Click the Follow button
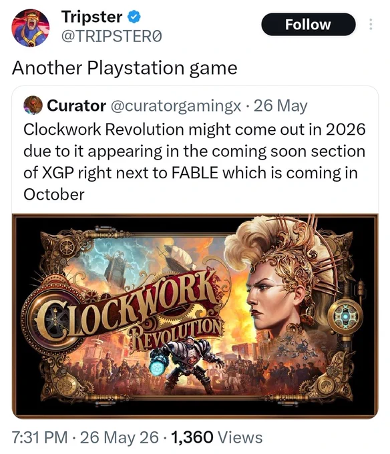This screenshot has height=454, width=390. pyautogui.click(x=308, y=24)
